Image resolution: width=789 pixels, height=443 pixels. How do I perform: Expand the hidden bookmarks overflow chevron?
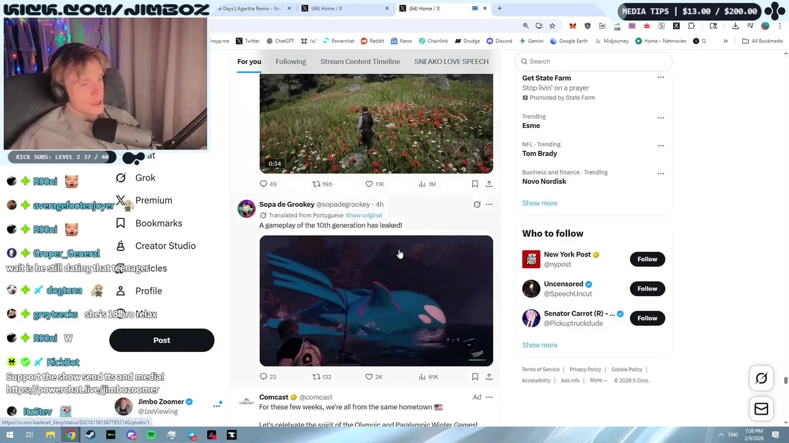coord(726,41)
